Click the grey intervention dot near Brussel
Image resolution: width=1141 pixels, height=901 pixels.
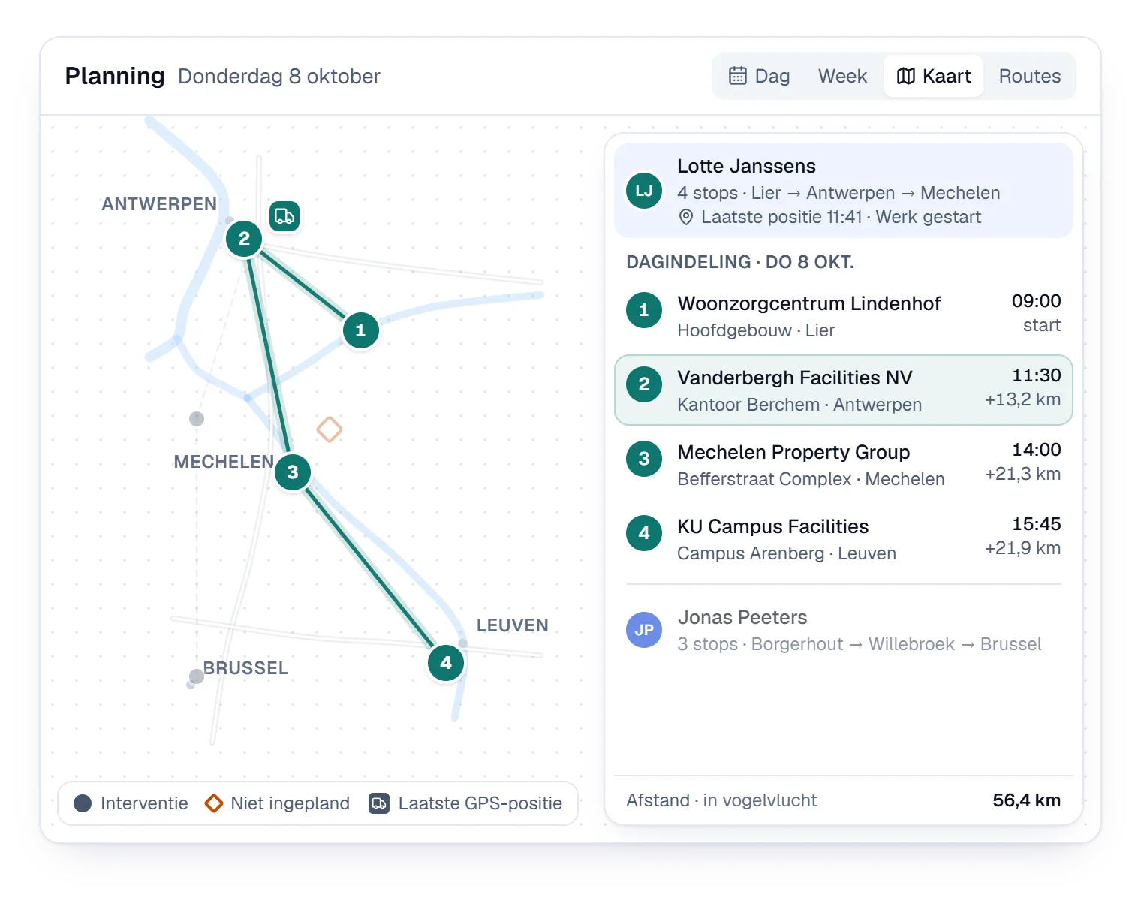(x=197, y=677)
